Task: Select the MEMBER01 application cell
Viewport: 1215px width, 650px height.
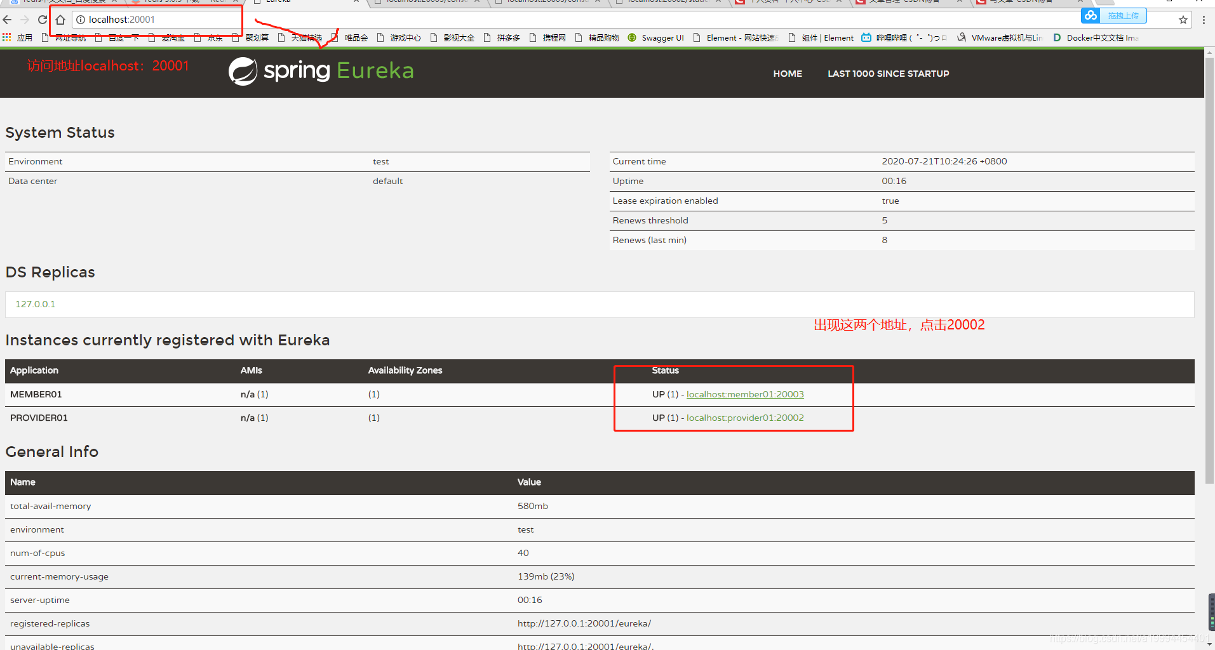Action: (36, 394)
